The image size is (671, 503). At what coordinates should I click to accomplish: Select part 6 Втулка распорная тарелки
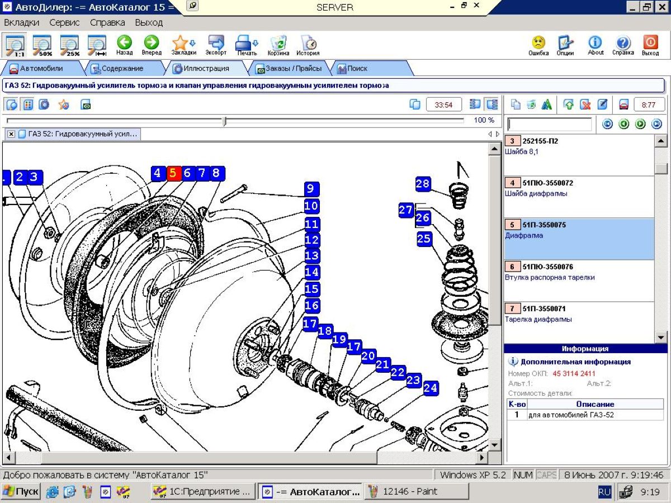[x=579, y=281]
